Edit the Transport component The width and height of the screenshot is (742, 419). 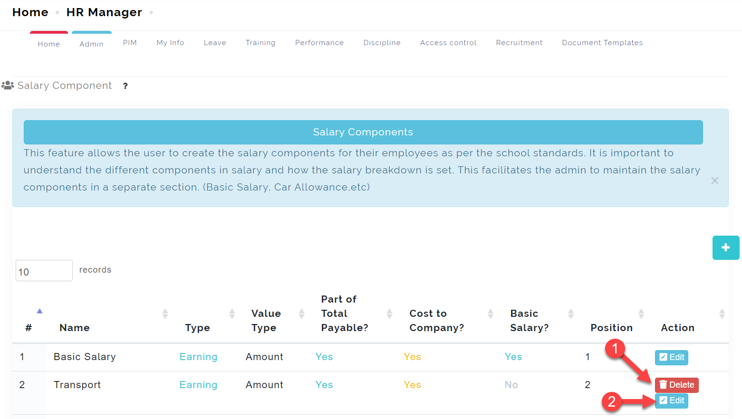(672, 400)
